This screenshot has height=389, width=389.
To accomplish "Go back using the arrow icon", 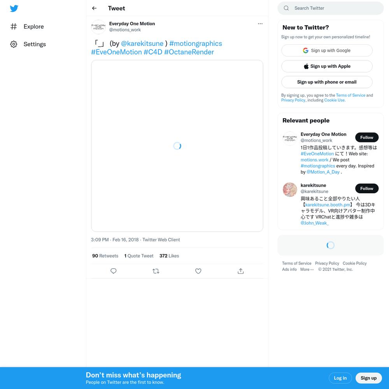I will 94,8.
